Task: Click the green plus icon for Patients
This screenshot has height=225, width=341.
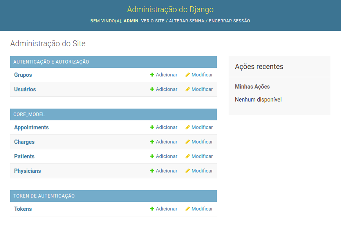Action: pos(152,156)
